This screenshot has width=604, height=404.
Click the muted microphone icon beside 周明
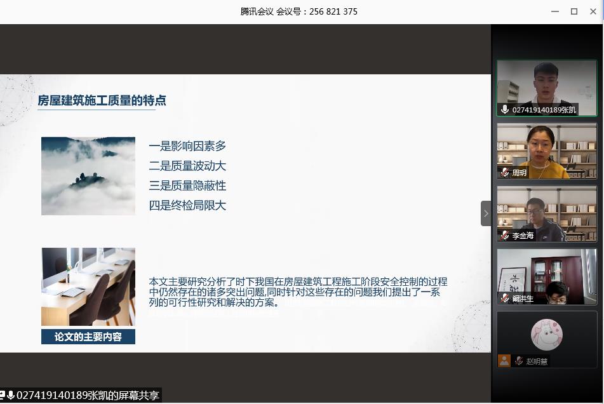506,172
